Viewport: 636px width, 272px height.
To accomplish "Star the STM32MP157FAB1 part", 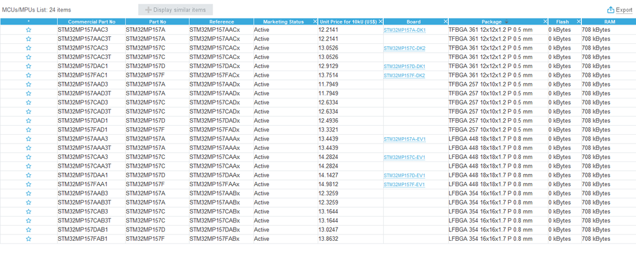I will [29, 239].
